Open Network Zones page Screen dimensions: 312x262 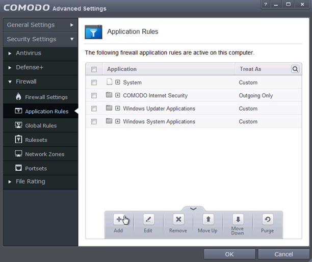coord(40,154)
